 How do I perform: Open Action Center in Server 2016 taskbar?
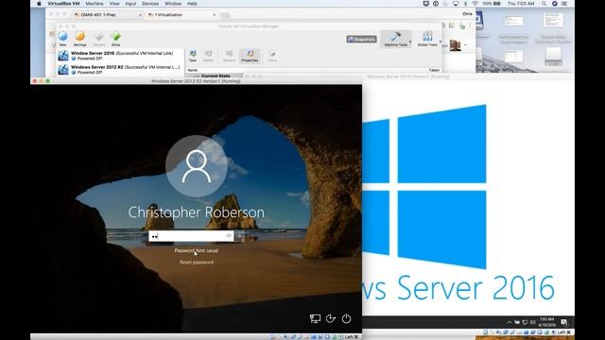click(564, 322)
